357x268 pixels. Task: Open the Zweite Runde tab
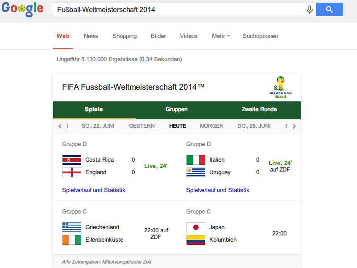click(x=259, y=109)
